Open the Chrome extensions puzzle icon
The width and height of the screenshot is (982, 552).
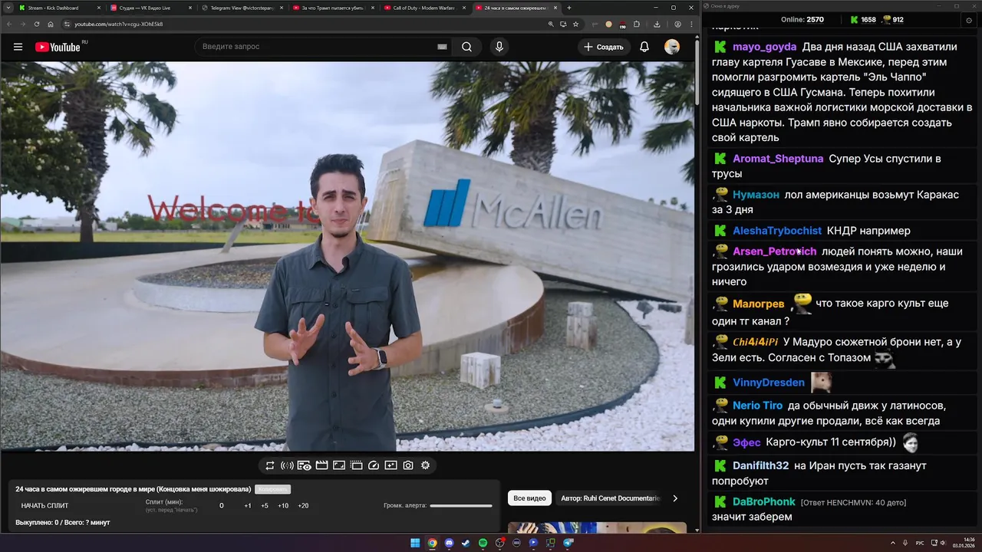pos(636,24)
